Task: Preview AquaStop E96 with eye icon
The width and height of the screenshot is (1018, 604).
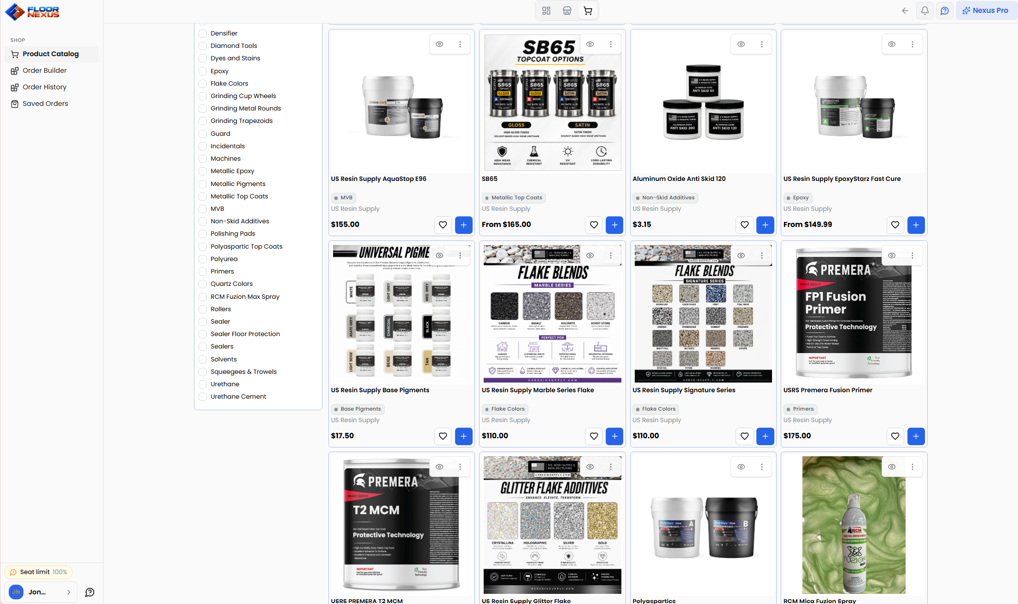Action: (x=439, y=44)
